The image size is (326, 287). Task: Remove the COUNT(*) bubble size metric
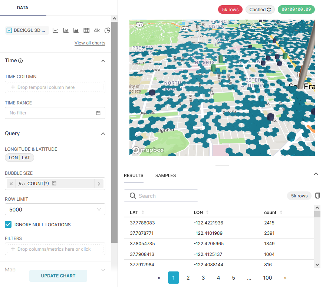11,184
